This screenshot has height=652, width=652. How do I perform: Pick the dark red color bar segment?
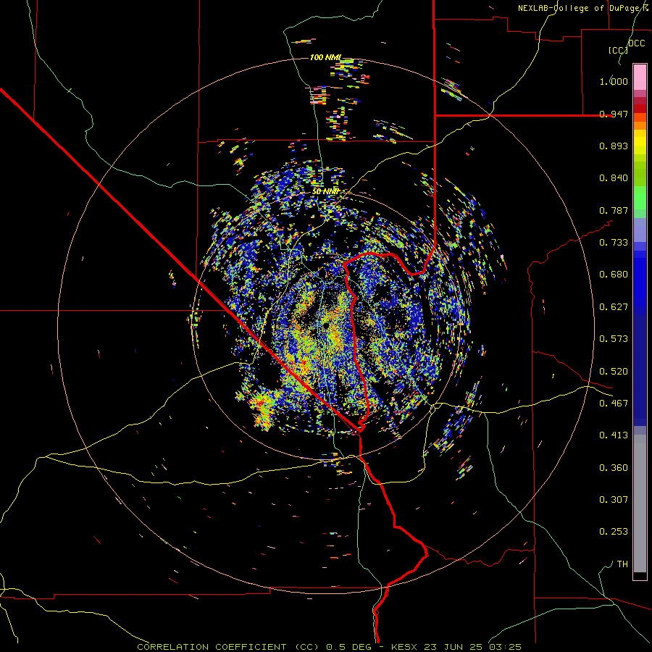(x=640, y=108)
